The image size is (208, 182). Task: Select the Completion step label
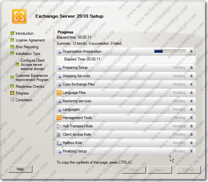(24, 100)
